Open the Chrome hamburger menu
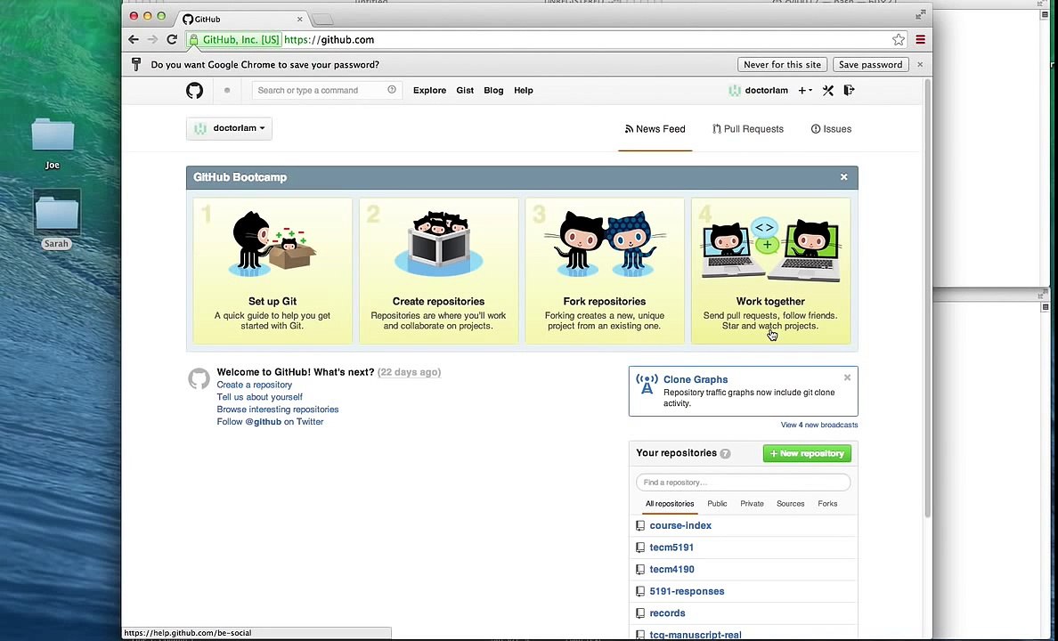Viewport: 1058px width, 641px height. 920,40
